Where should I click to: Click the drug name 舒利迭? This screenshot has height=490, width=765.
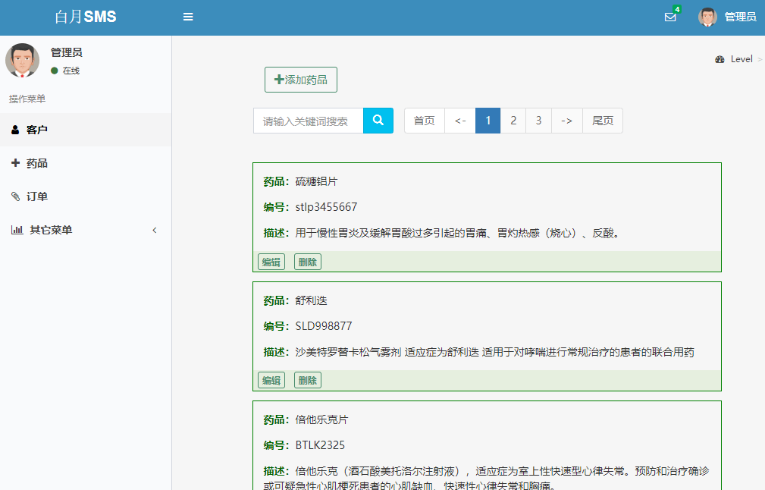click(312, 300)
